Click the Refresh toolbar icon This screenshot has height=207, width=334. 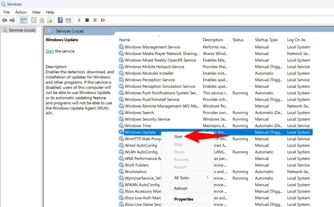coord(42,20)
